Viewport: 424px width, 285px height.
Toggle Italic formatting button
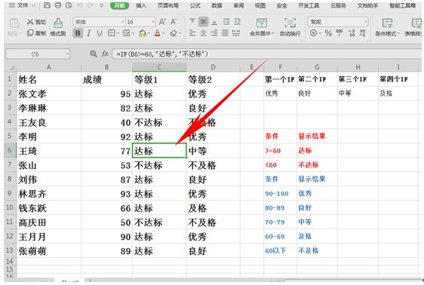click(88, 33)
